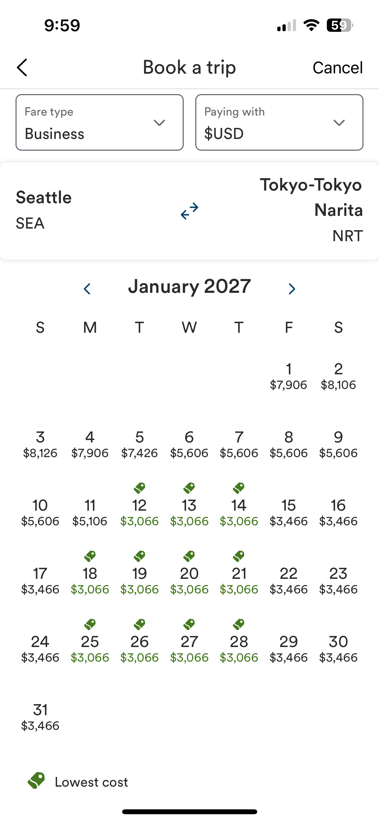The image size is (379, 822).
Task: Choose January 28 priced $3,066
Action: click(x=239, y=649)
